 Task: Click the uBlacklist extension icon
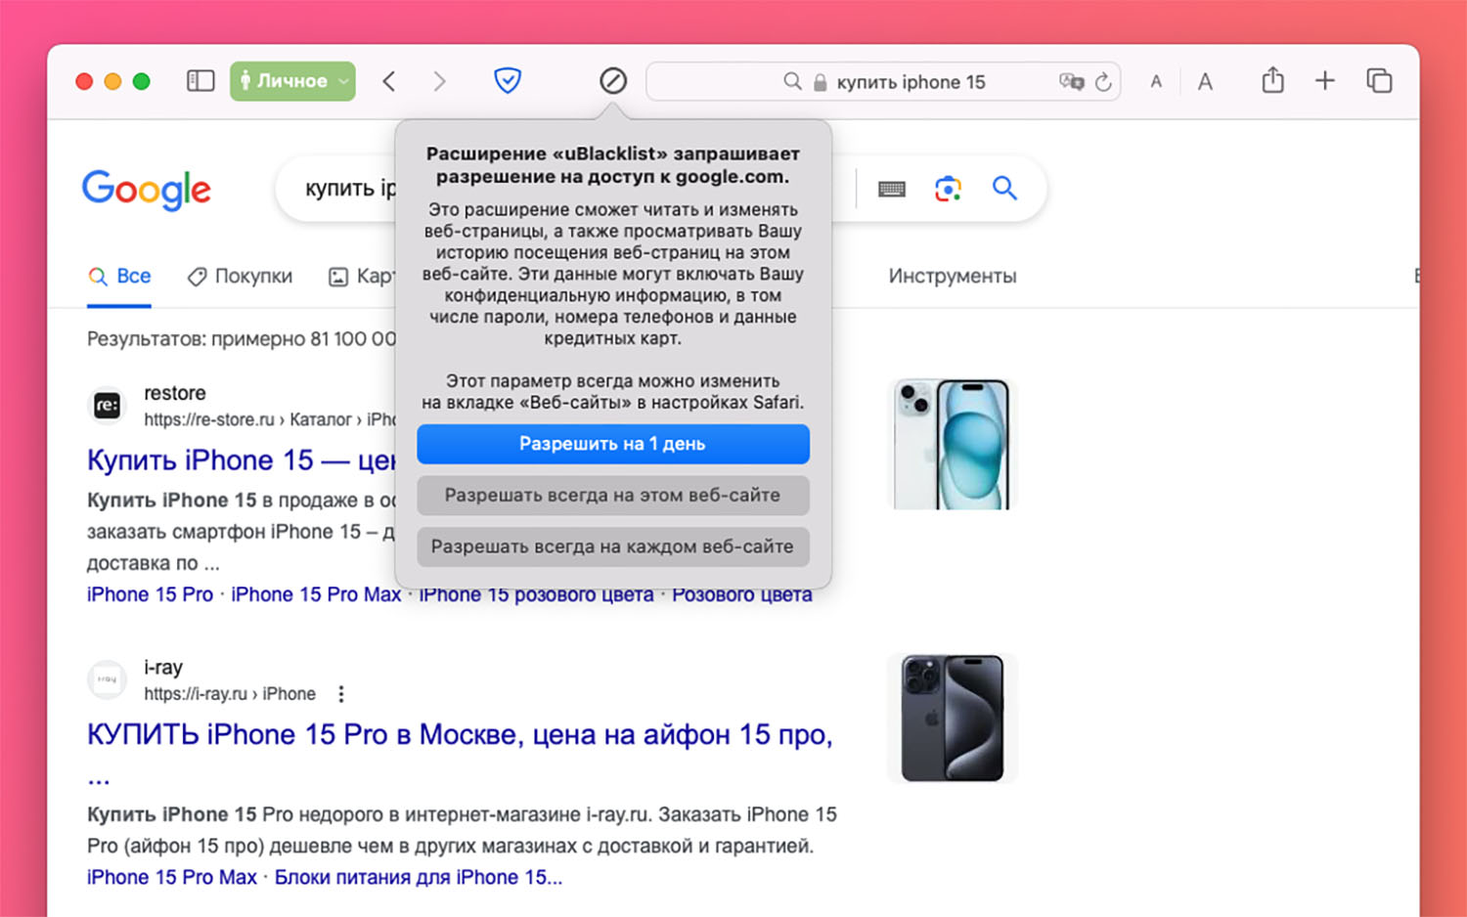(613, 80)
